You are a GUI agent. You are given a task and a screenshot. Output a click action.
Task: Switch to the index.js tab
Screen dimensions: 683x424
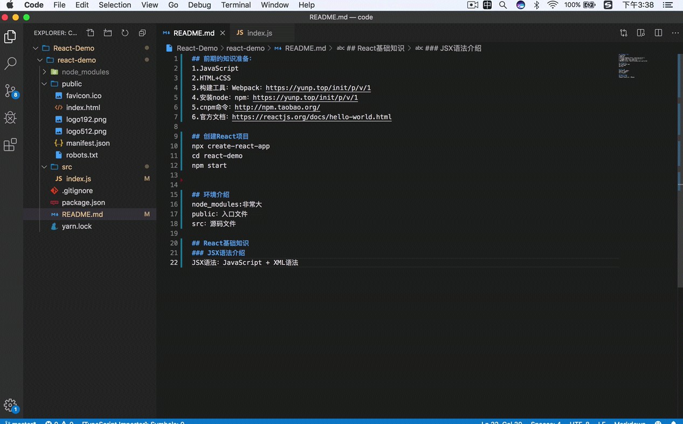(259, 33)
